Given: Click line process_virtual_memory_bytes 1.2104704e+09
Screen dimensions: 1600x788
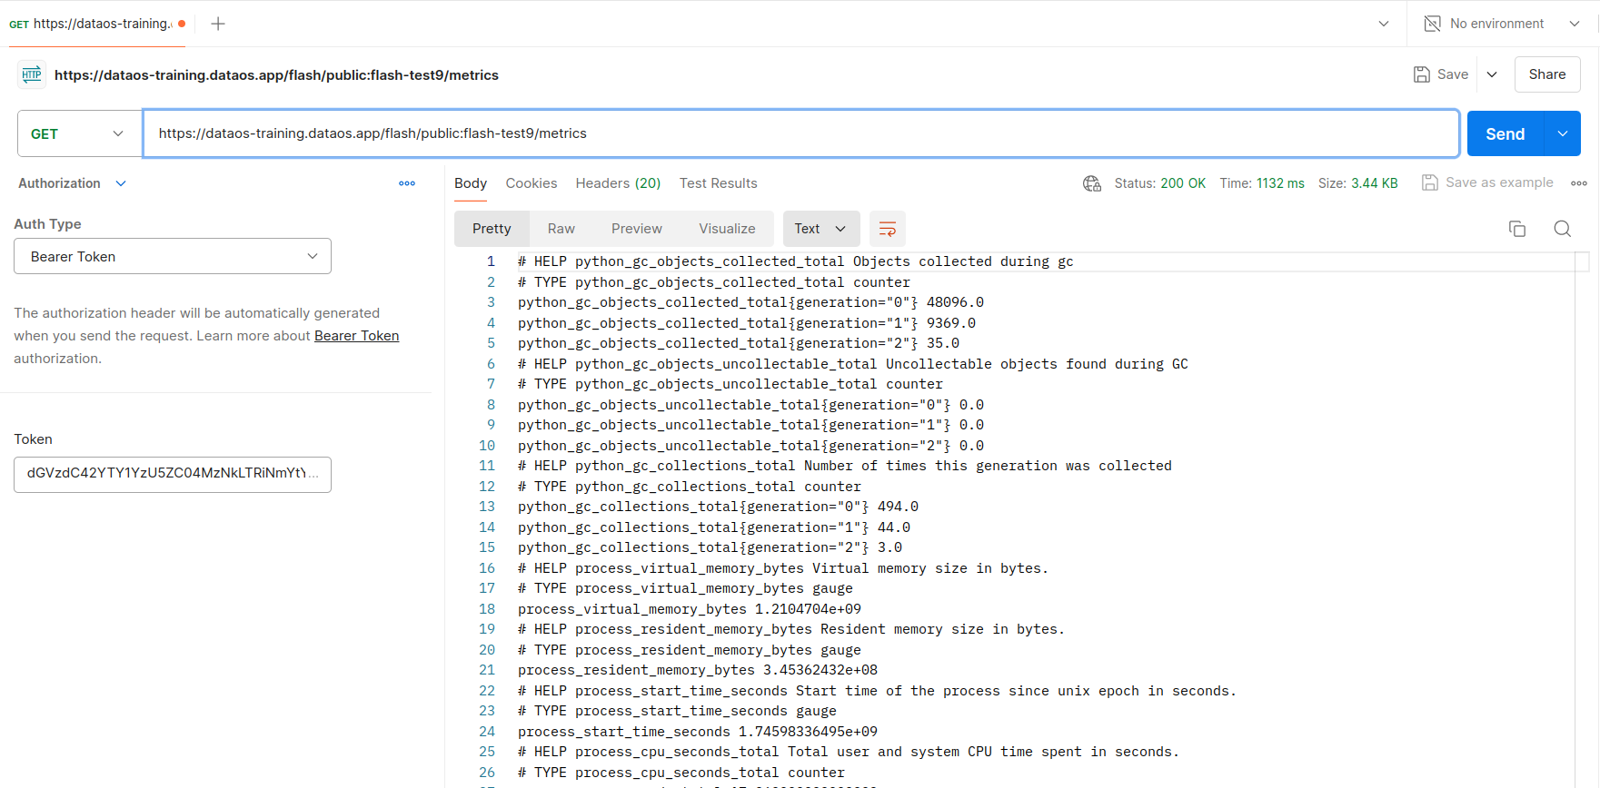Looking at the screenshot, I should [690, 609].
